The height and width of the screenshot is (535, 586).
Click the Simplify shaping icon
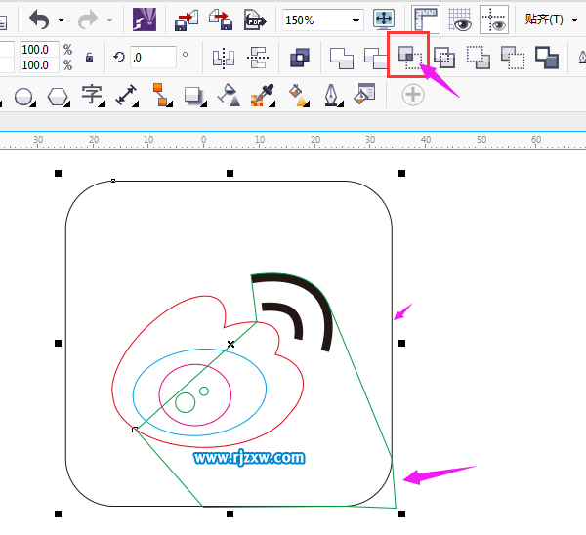pos(444,58)
